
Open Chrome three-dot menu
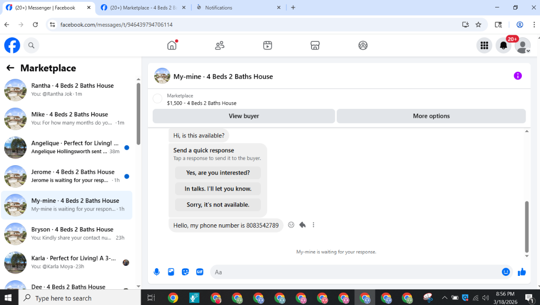tap(534, 24)
